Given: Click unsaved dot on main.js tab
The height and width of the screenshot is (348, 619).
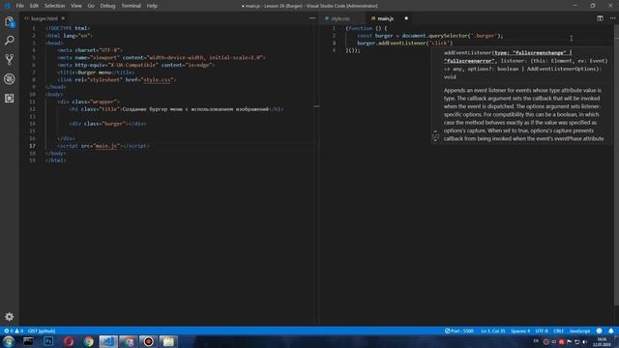Looking at the screenshot, I should 406,18.
